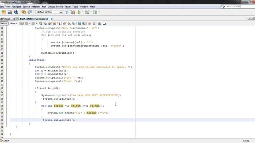255x143 pixels.
Task: Open the Navigate menu
Action: [x=16, y=7]
